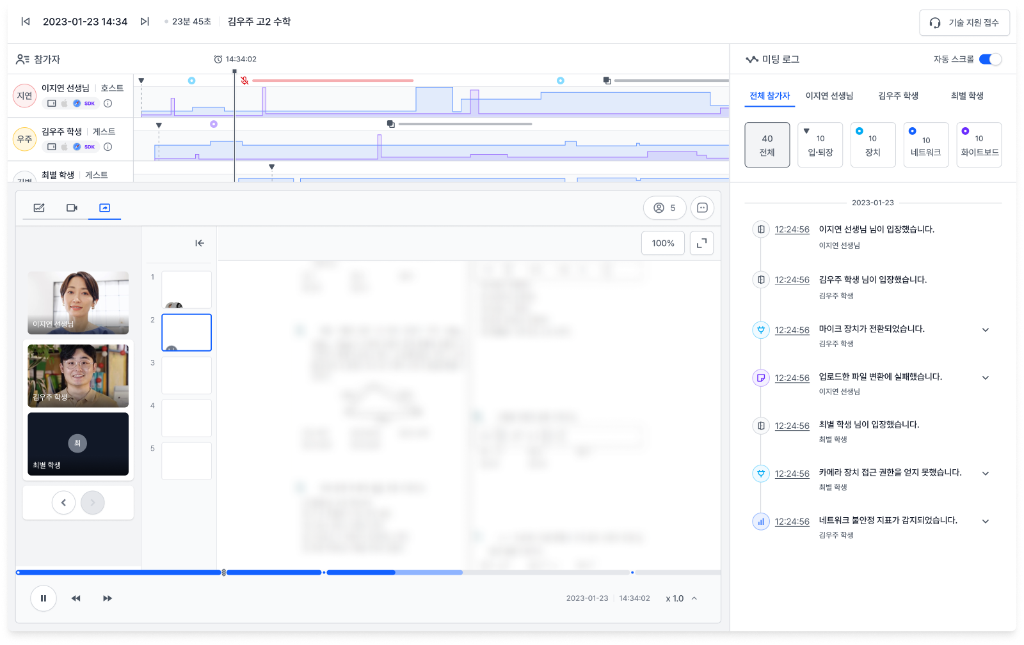The image size is (1024, 645).
Task: Click the screen share marker in 김우주 학생's timeline
Action: coord(390,124)
